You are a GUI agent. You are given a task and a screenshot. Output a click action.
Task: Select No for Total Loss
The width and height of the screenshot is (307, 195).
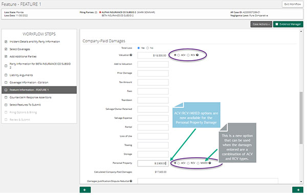point(148,48)
